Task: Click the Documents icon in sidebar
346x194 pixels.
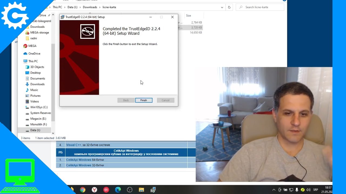Action: pyautogui.click(x=27, y=78)
